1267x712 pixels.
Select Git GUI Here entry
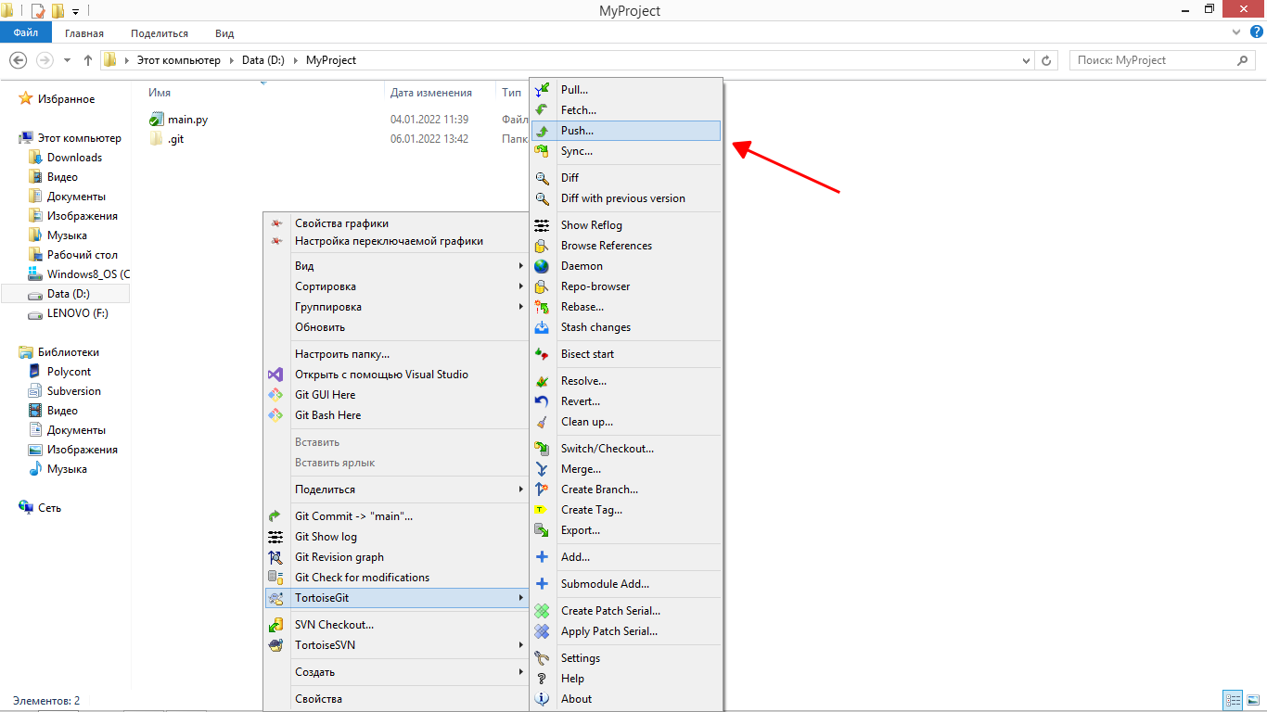click(396, 395)
